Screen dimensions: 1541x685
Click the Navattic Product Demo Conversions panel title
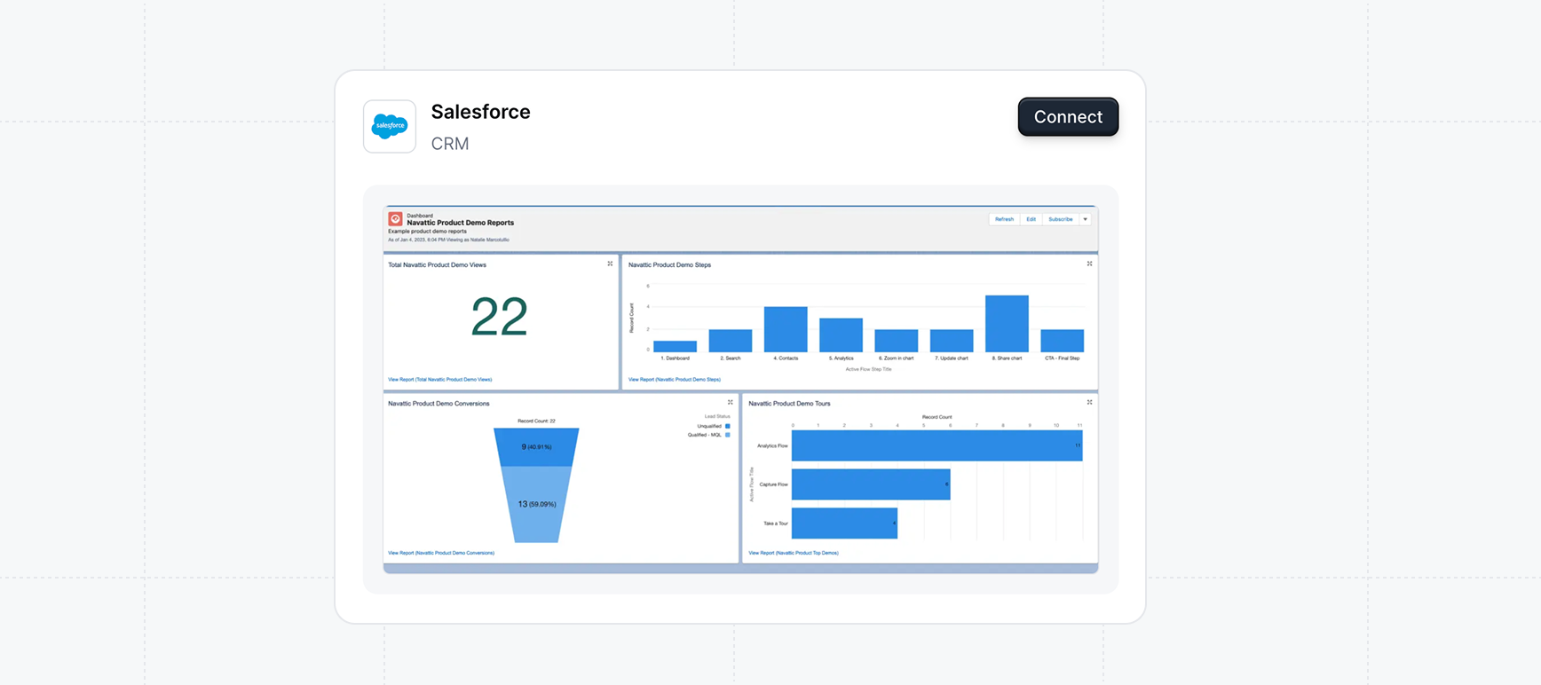pyautogui.click(x=439, y=403)
